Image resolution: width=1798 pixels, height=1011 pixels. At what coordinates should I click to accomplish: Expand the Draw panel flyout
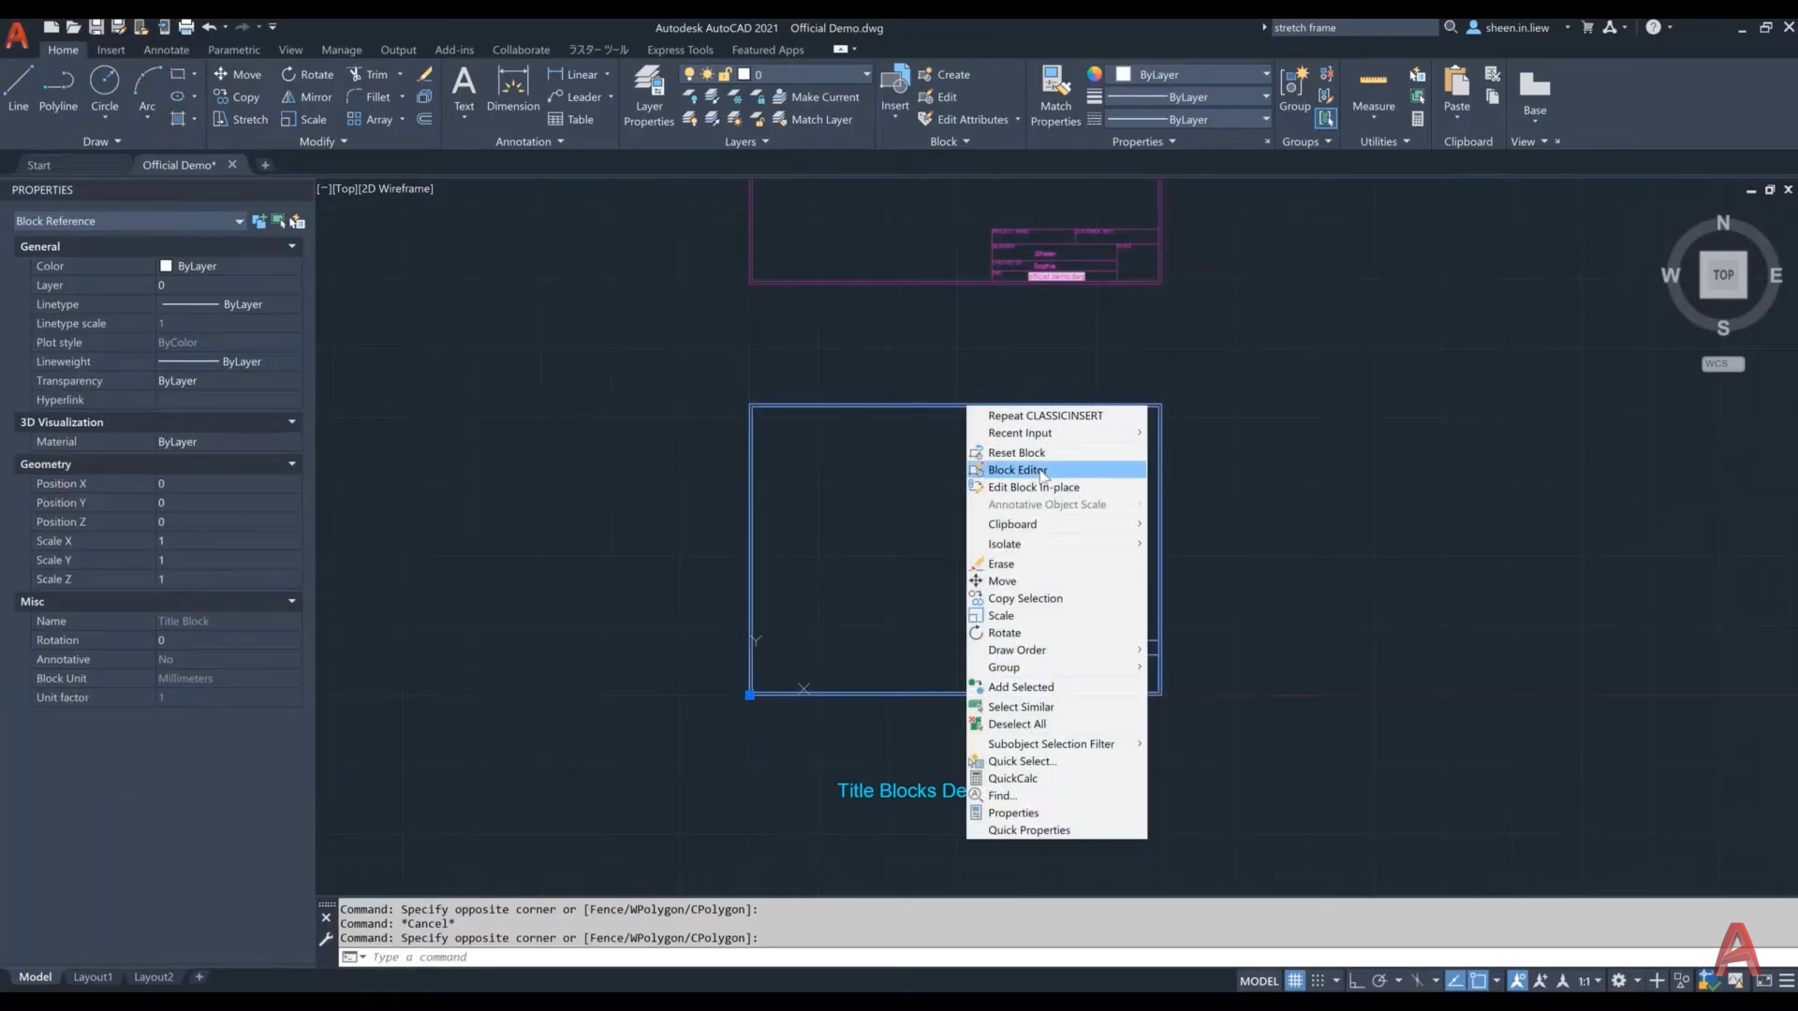pyautogui.click(x=102, y=141)
